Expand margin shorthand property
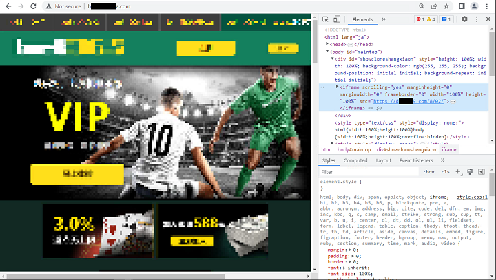The width and height of the screenshot is (496, 280). [x=350, y=250]
